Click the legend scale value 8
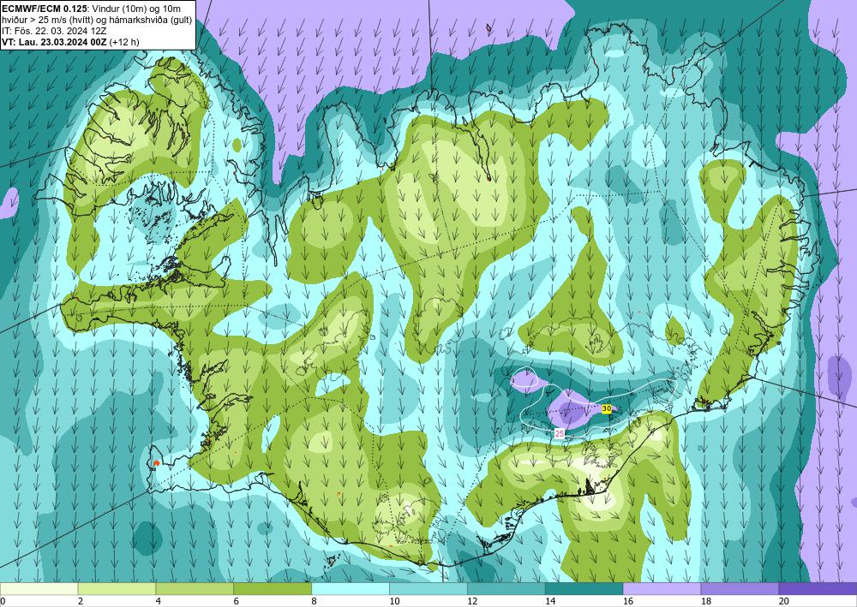Viewport: 857px width, 607px height. [x=315, y=601]
